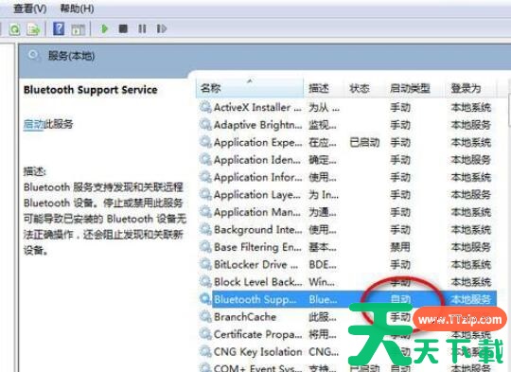This screenshot has width=511, height=372.
Task: Click the 本地服务 logon cell of Adaptive Brightness
Action: [471, 125]
